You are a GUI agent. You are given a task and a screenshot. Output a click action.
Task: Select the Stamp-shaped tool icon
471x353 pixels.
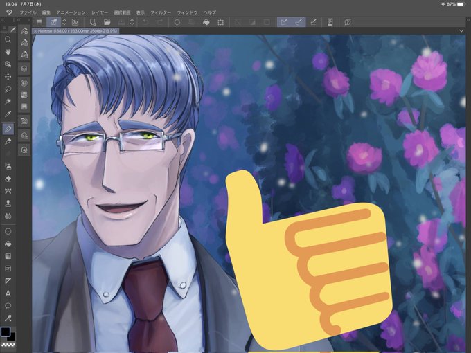pyautogui.click(x=8, y=203)
